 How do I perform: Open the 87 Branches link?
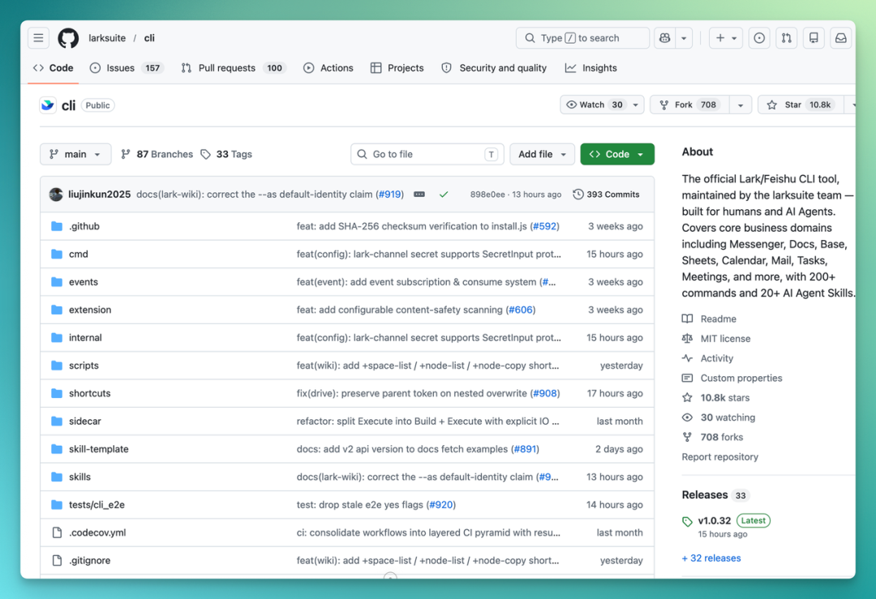point(157,154)
